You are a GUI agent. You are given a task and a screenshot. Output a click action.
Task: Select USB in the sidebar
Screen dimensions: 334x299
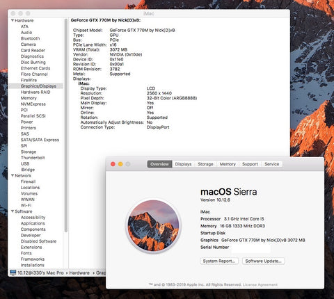25,163
